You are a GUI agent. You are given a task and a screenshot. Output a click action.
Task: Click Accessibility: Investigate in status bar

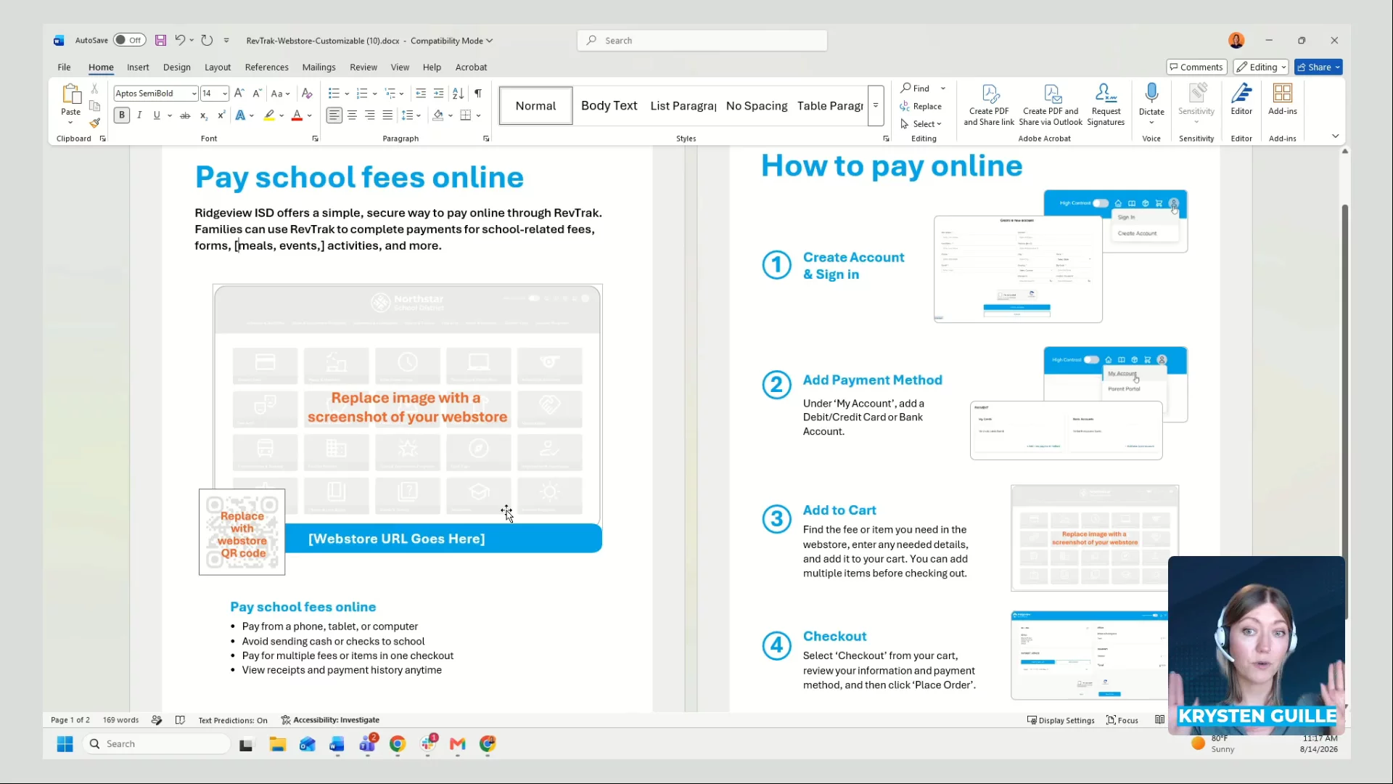tap(330, 720)
